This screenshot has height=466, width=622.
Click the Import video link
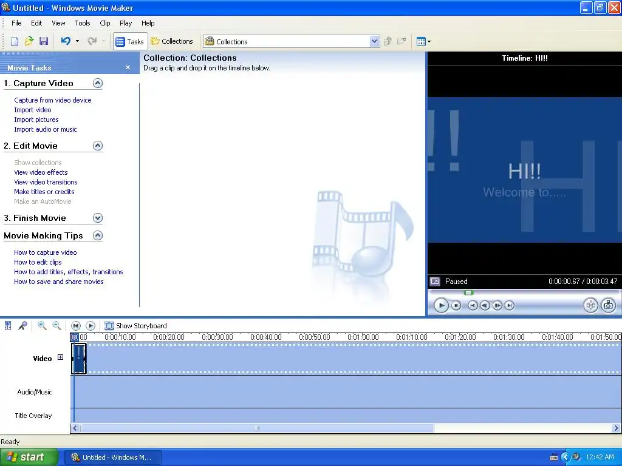pyautogui.click(x=33, y=110)
